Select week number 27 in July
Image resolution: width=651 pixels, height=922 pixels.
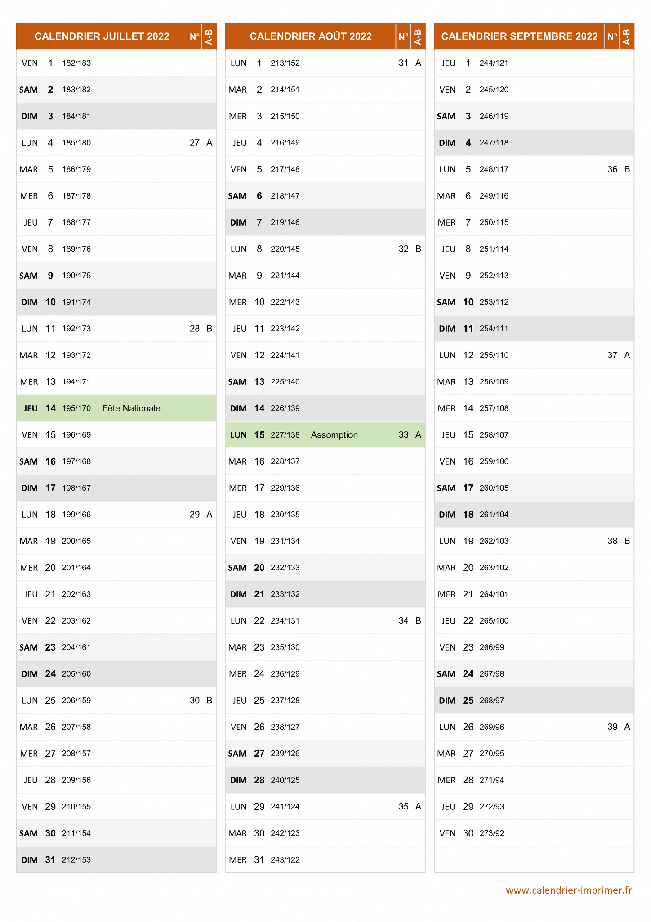194,143
